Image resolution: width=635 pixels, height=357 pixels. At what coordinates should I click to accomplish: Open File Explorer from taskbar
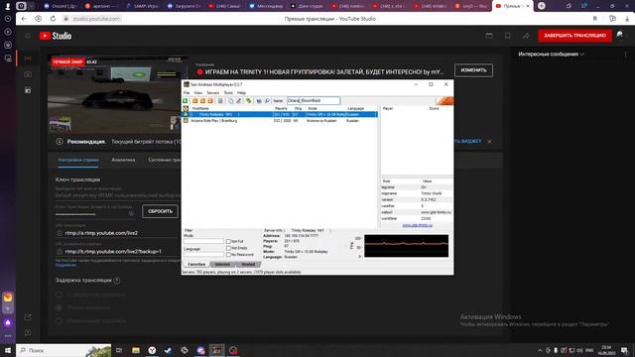pos(136,350)
